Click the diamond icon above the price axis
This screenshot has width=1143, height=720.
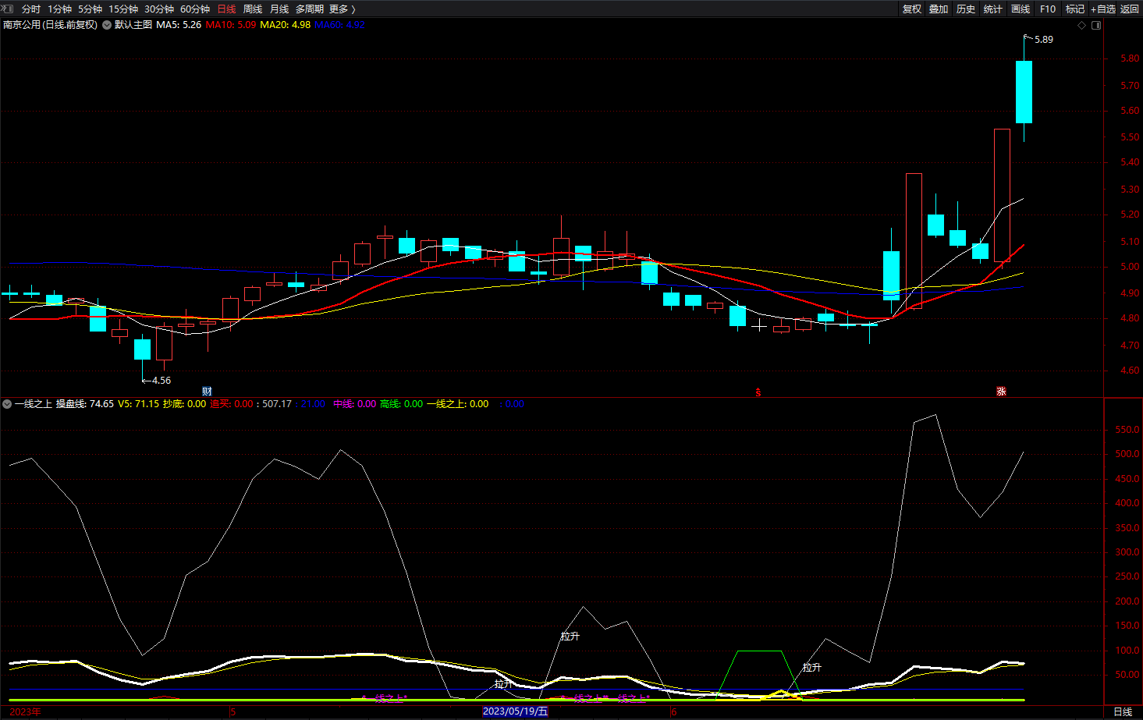(x=1081, y=26)
